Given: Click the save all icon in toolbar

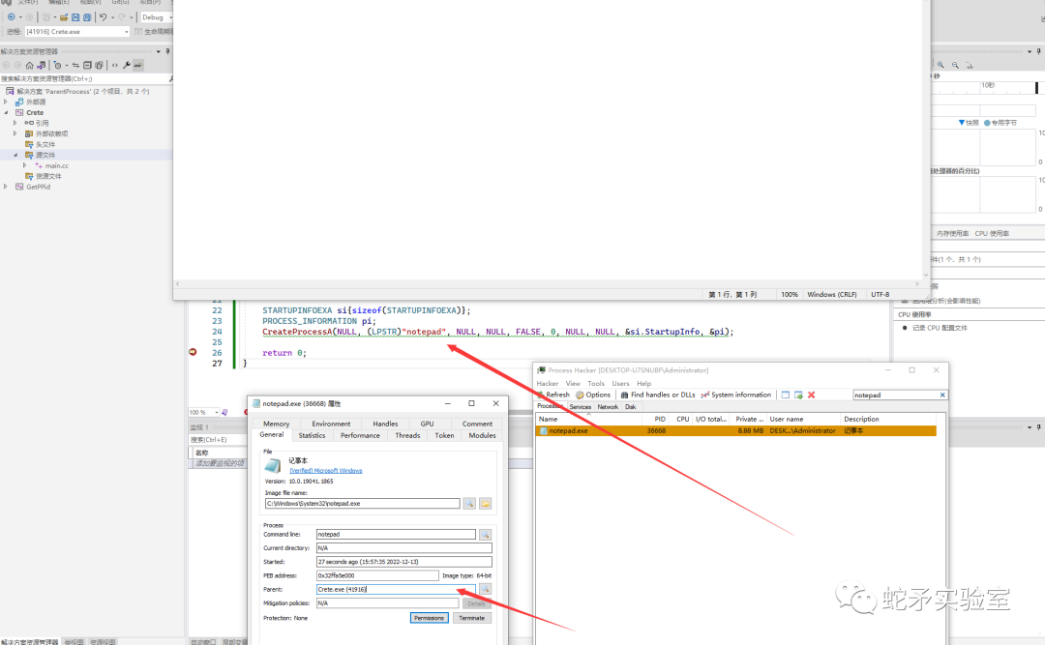Looking at the screenshot, I should point(87,17).
